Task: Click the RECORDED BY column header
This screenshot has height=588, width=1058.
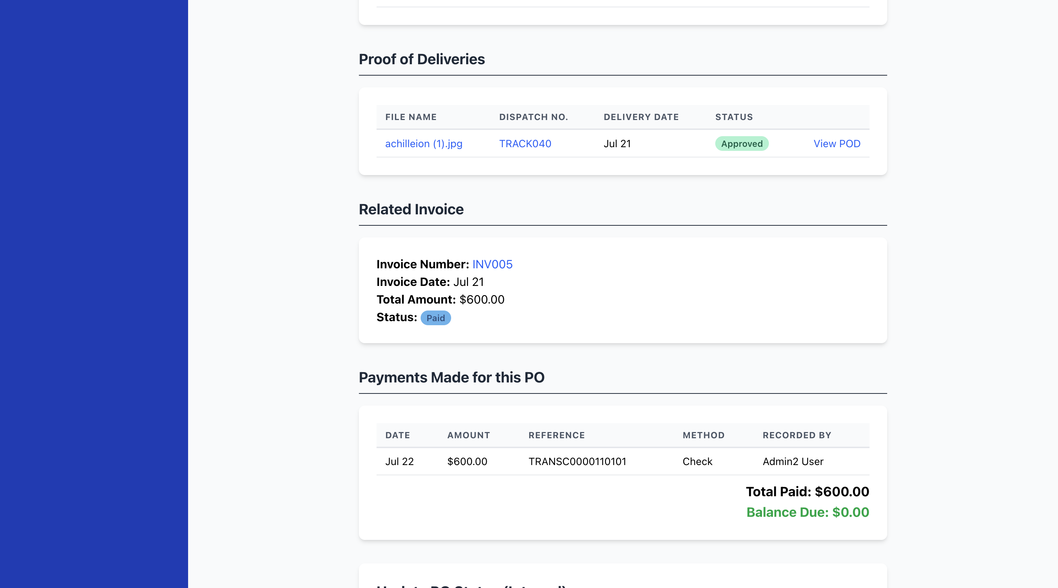Action: [796, 435]
